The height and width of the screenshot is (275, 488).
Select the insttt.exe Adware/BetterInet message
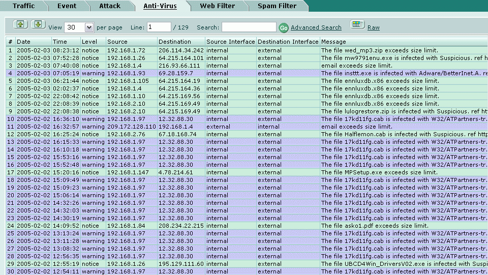click(404, 73)
